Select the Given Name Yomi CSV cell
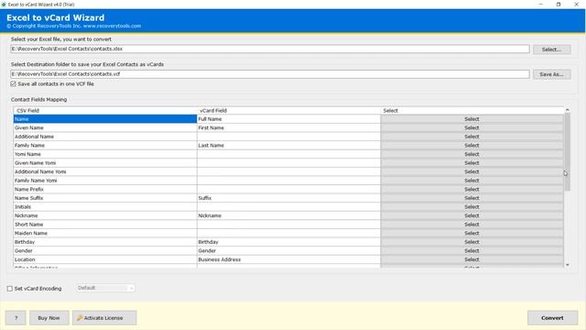Screen dimensions: 586x330 [105, 163]
